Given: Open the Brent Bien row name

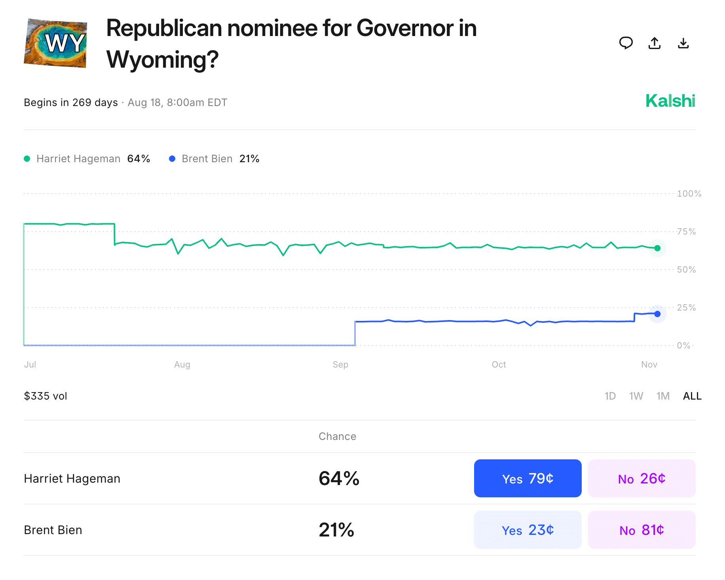Looking at the screenshot, I should 53,530.
